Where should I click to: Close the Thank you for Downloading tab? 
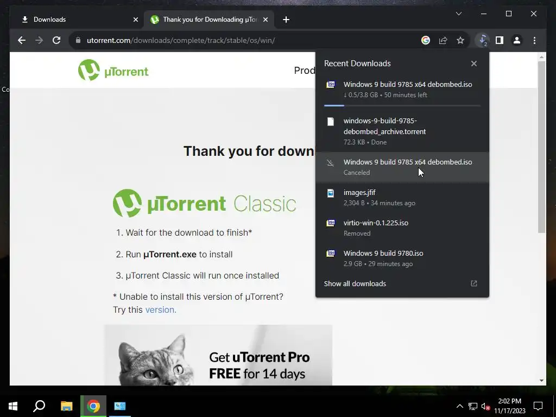pos(265,20)
